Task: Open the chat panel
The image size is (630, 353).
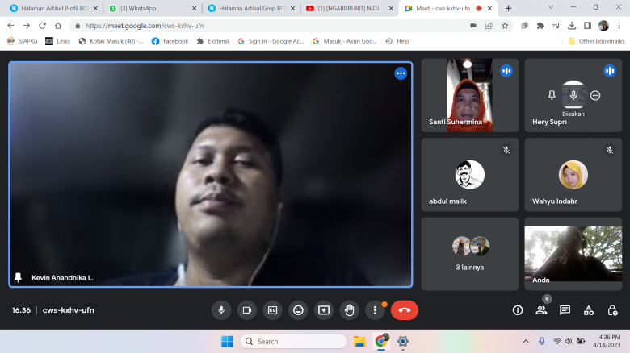Action: (x=565, y=310)
